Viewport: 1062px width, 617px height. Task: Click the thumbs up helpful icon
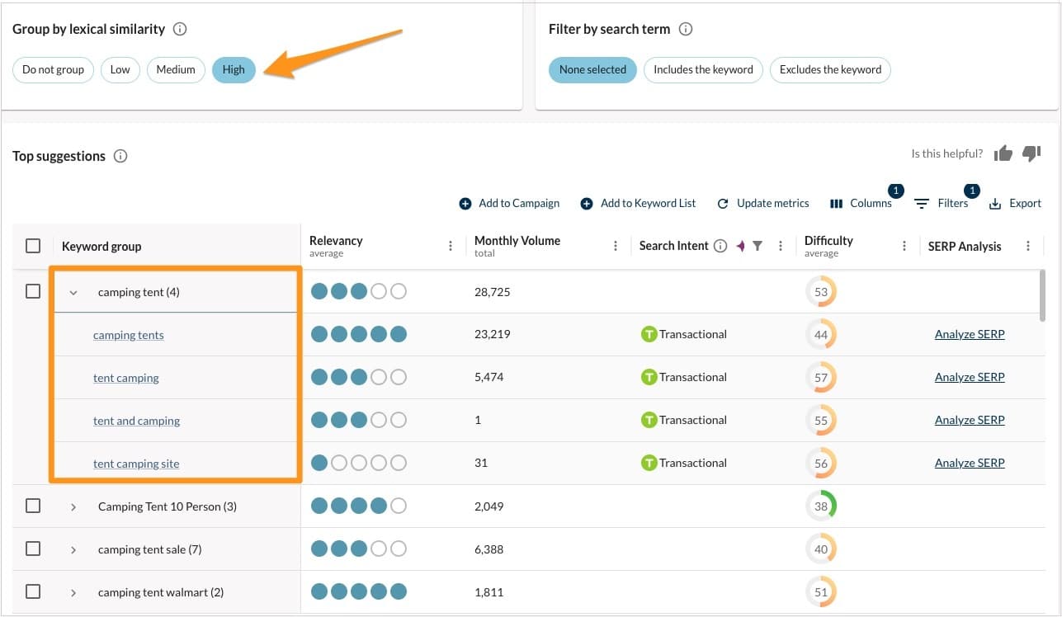click(x=1003, y=153)
